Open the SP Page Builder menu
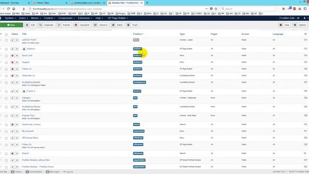309x174 pixels. pyautogui.click(x=118, y=18)
